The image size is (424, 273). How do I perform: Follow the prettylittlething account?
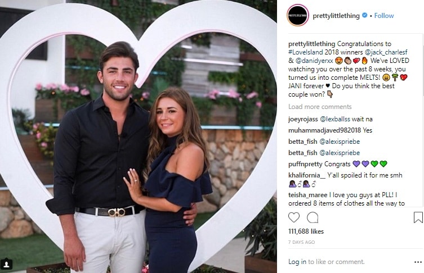coord(383,16)
